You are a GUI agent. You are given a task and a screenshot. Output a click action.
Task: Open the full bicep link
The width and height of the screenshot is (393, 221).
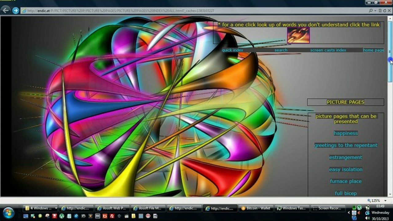[x=346, y=193]
